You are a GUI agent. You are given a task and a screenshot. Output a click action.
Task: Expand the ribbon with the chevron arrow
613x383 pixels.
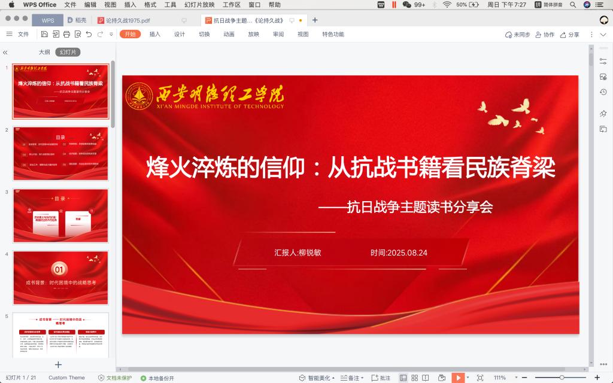[x=603, y=34]
